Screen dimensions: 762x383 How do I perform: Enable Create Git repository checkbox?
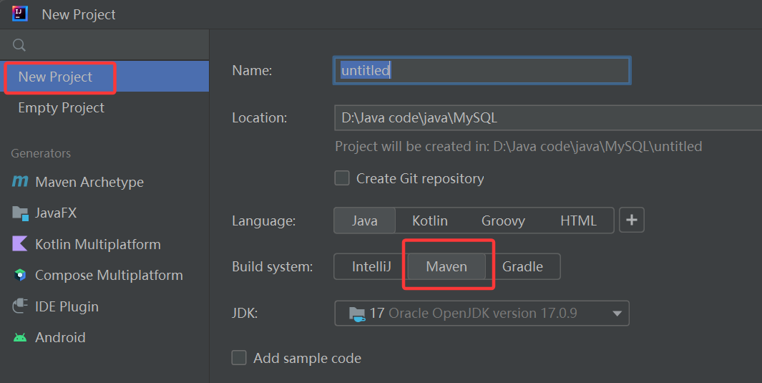(342, 178)
